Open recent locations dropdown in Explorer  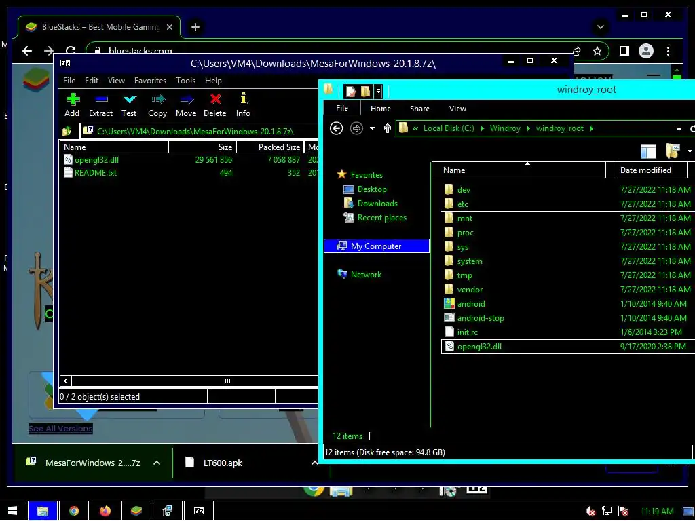coord(373,128)
